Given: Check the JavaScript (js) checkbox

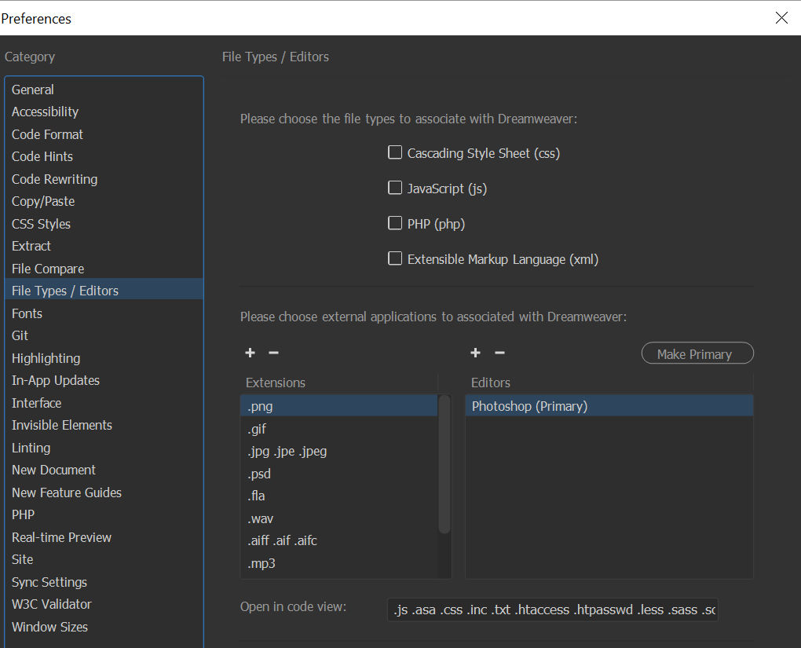Looking at the screenshot, I should (x=395, y=187).
